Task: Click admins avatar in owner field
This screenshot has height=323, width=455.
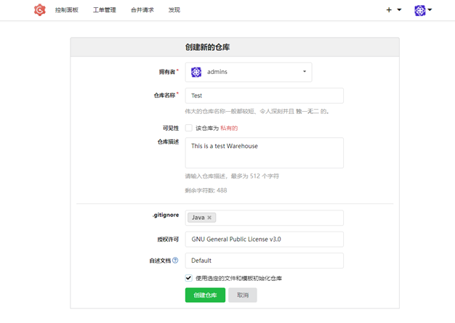Action: point(196,72)
